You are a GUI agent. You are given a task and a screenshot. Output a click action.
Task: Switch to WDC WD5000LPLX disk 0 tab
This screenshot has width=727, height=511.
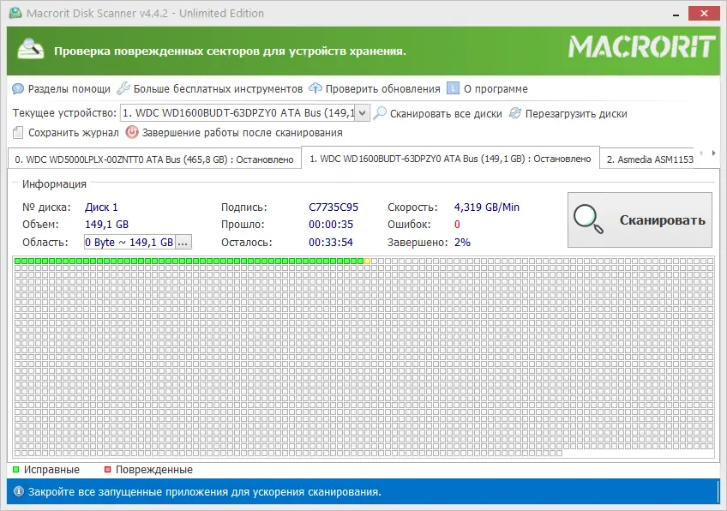154,159
